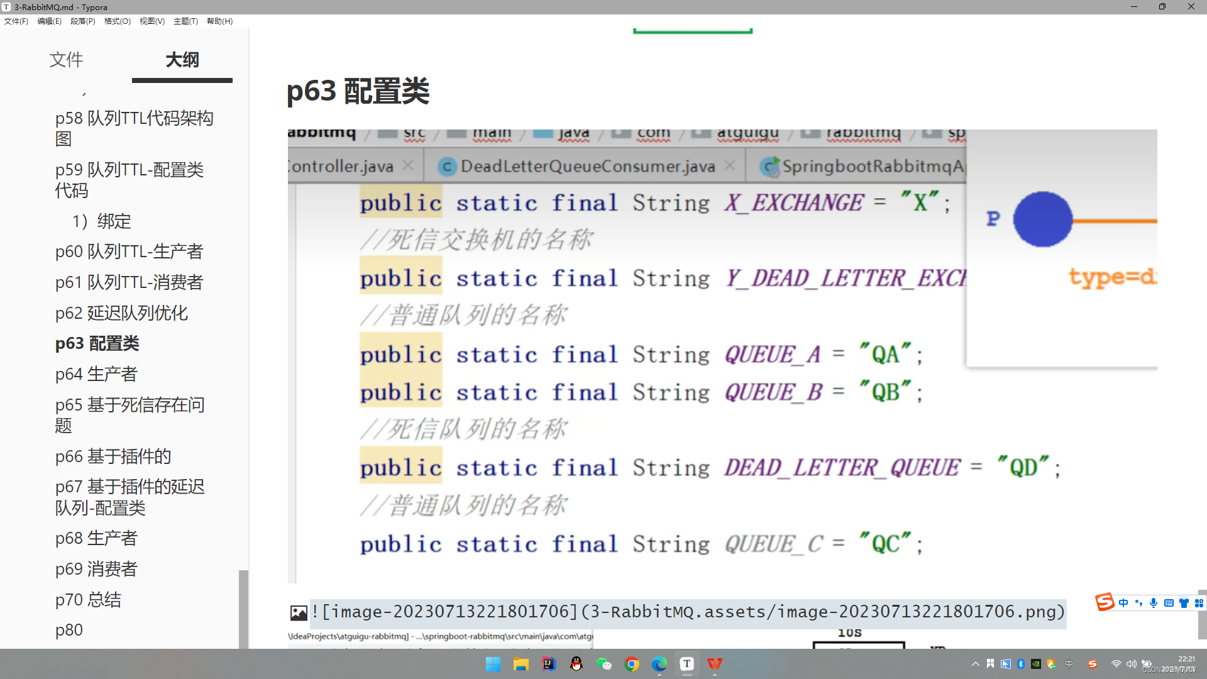This screenshot has width=1207, height=679.
Task: Expand hidden system tray icons
Action: coord(976,665)
